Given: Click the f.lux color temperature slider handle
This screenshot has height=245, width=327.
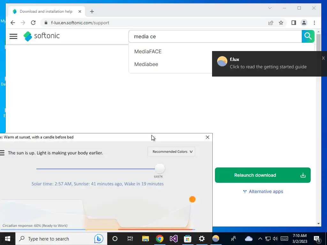Looking at the screenshot, I should (160, 168).
